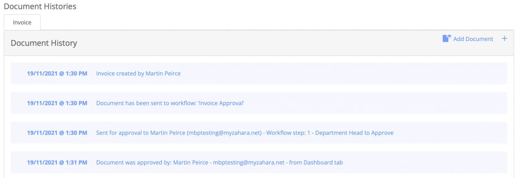Expand the panel using the plus icon

tap(504, 38)
